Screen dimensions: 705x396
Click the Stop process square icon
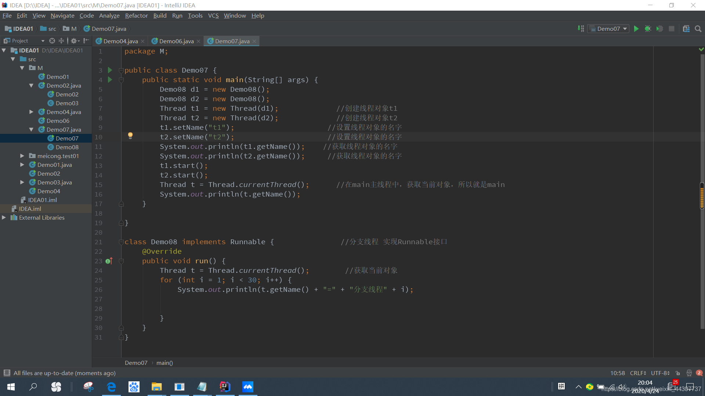coord(672,29)
